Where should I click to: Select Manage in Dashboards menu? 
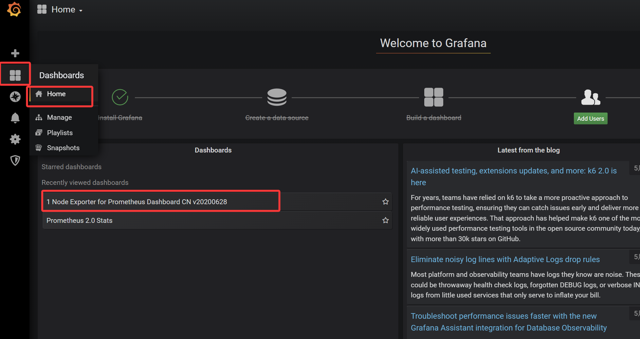(x=64, y=117)
